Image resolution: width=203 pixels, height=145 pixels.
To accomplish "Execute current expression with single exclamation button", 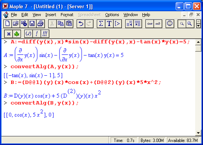I will point(37,34).
